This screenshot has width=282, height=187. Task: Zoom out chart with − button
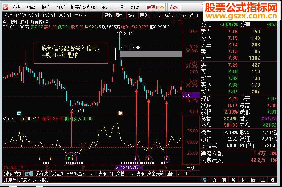tap(195, 173)
